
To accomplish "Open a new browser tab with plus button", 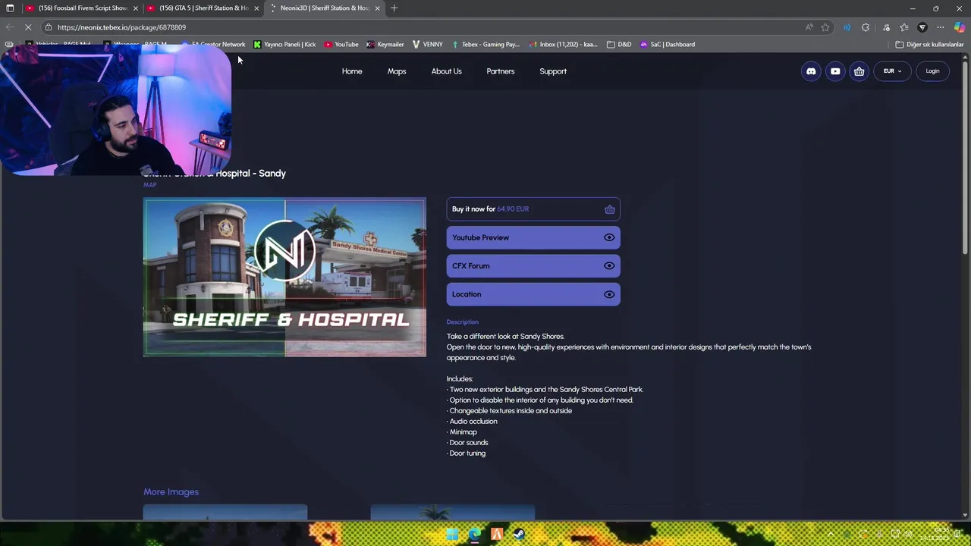I will coord(394,8).
